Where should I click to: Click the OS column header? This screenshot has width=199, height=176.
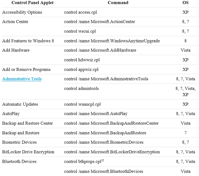click(x=185, y=3)
